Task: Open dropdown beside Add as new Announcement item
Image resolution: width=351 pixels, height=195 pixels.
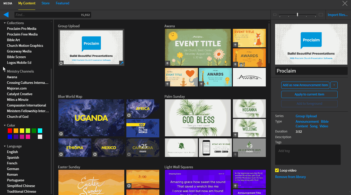Action: point(334,85)
